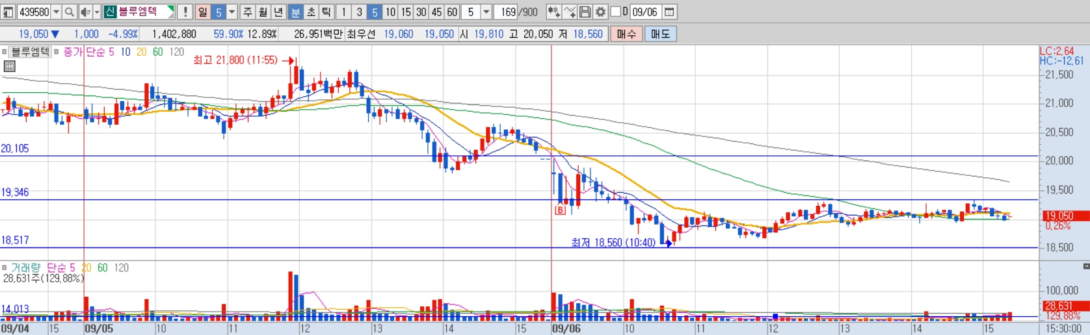Click the 종가 단순 moving average label
The image size is (1090, 335).
click(84, 52)
